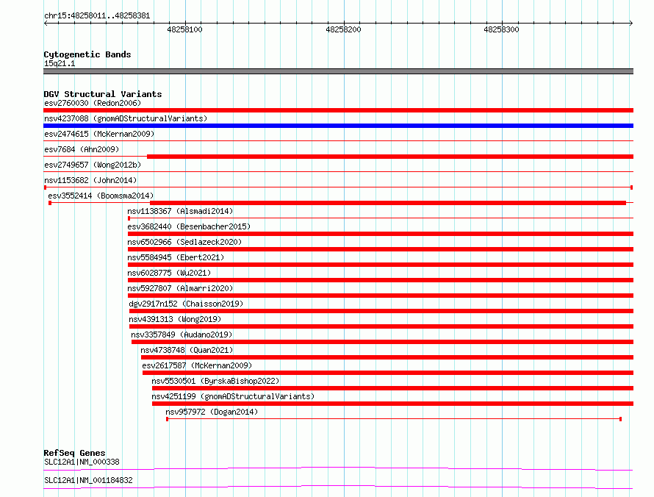Image resolution: width=654 pixels, height=497 pixels.
Task: Click the red bar under nsv6028775
Action: 381,280
